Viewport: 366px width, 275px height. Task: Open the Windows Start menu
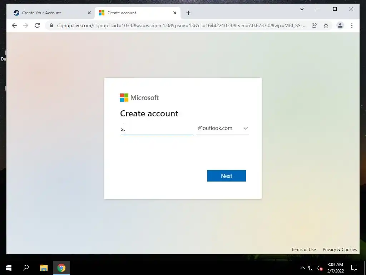pos(9,268)
